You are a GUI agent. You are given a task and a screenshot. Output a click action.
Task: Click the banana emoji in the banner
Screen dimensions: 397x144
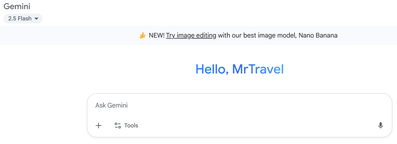point(143,35)
